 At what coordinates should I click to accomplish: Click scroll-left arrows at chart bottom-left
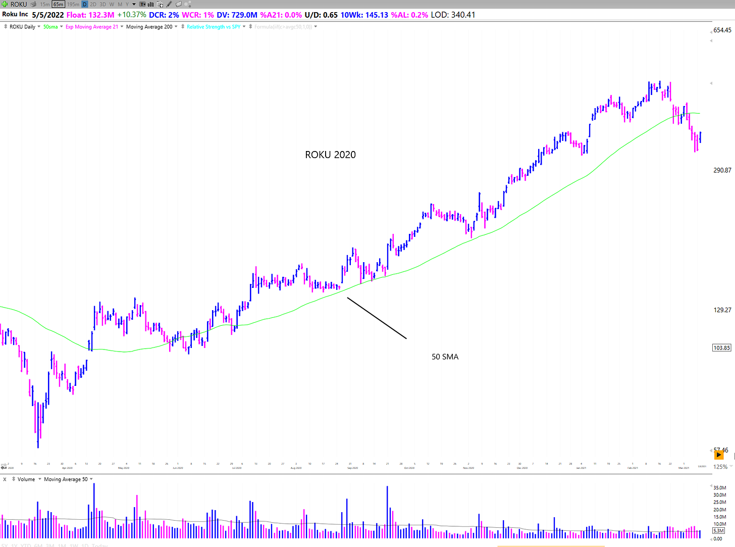(x=4, y=468)
